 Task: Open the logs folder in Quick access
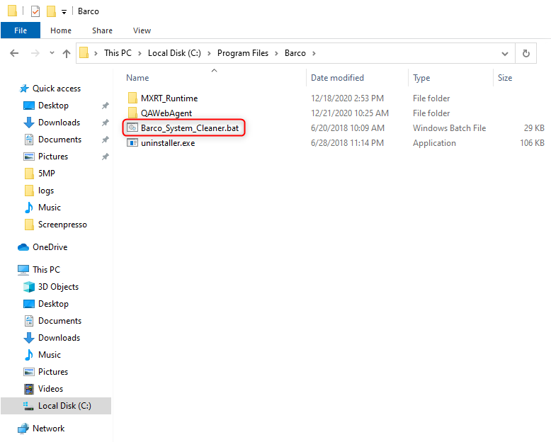click(x=46, y=191)
